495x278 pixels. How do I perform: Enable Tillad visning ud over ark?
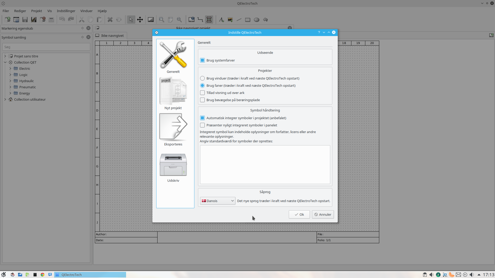tap(202, 93)
